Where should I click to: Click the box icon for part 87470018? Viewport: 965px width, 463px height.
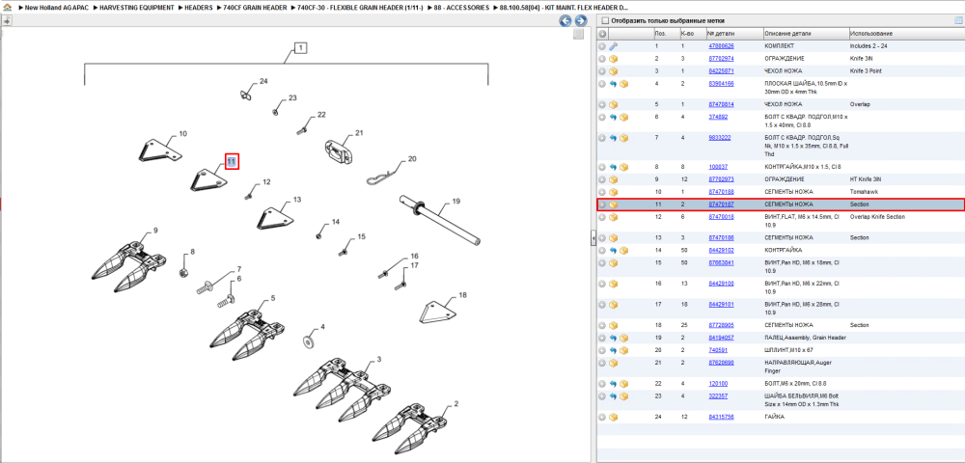(x=614, y=217)
